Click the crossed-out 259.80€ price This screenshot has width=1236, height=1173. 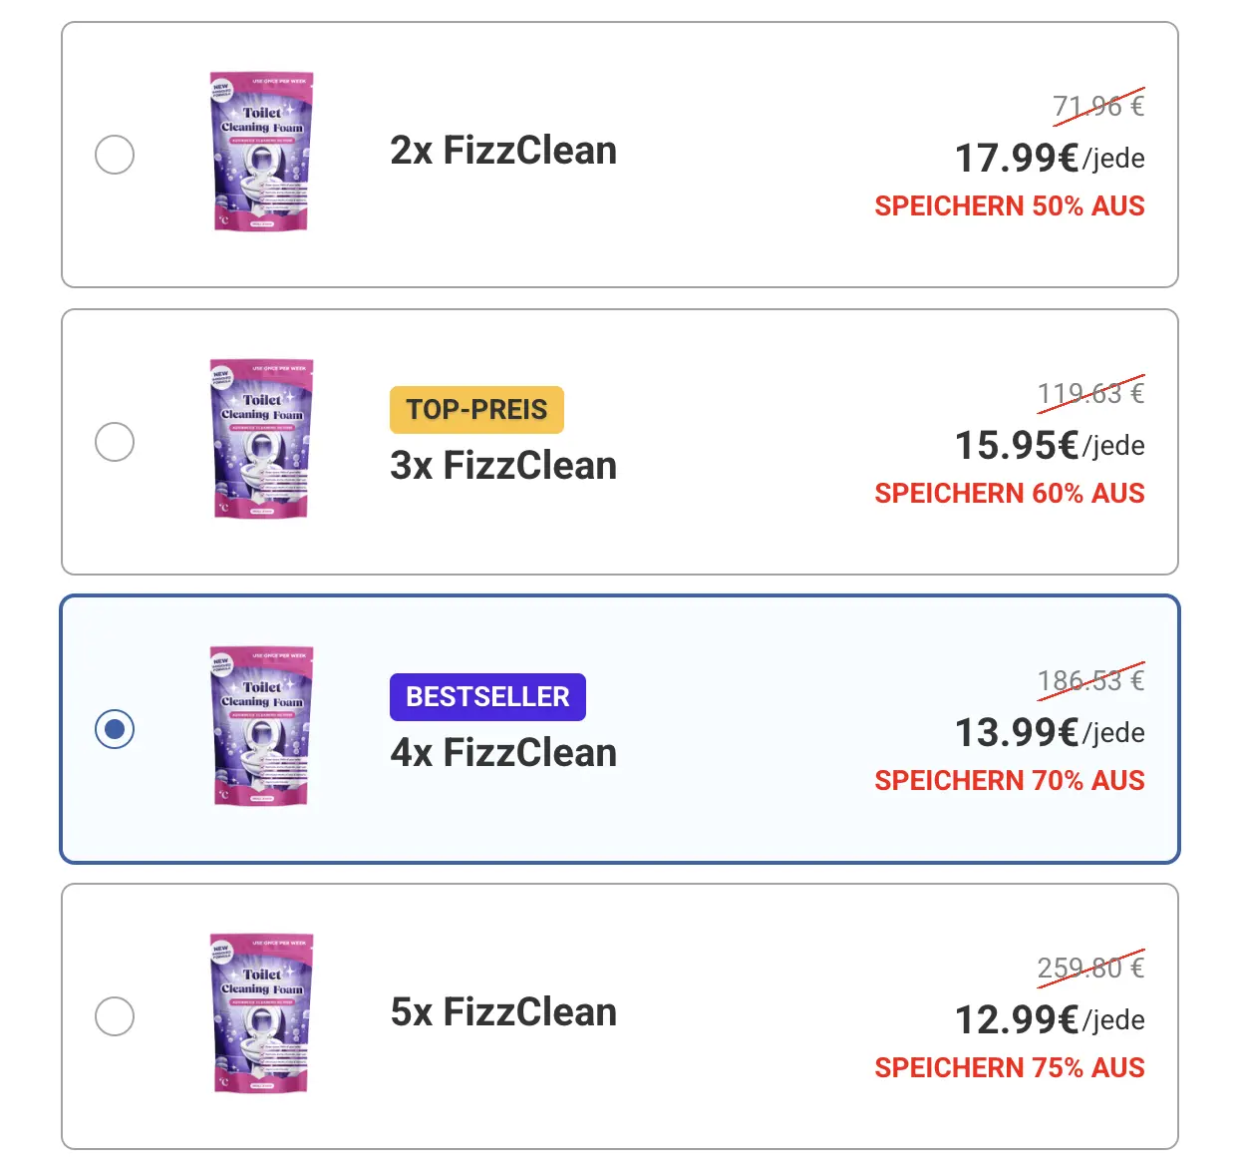point(1089,967)
